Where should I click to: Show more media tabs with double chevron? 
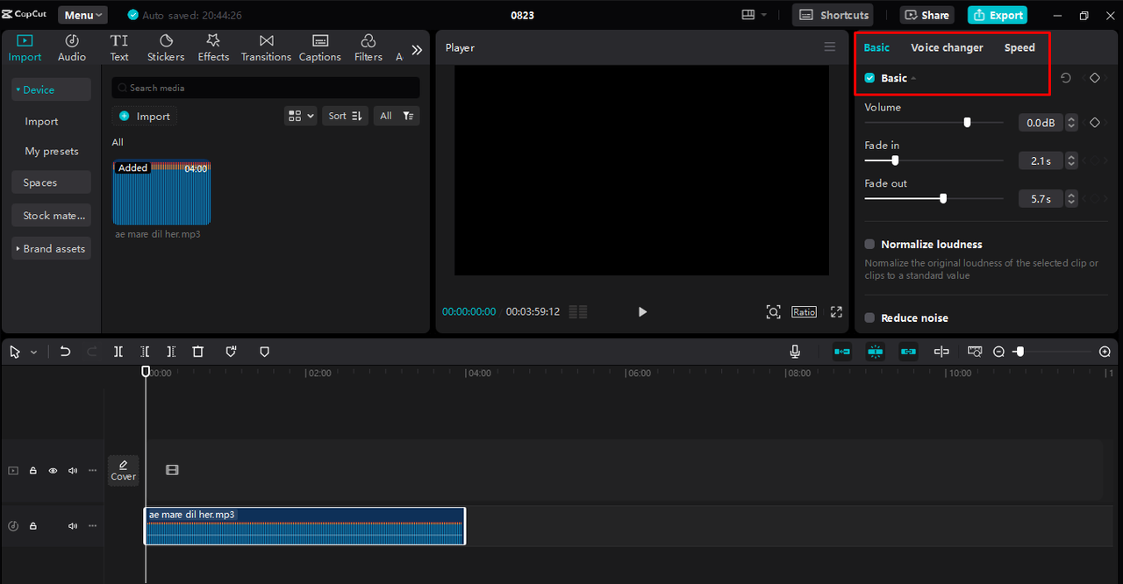(417, 50)
